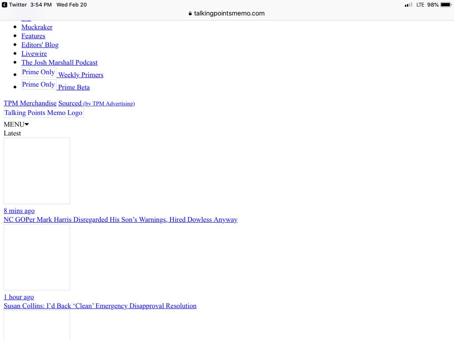454x340 pixels.
Task: Expand the MENU dropdown
Action: pyautogui.click(x=16, y=124)
